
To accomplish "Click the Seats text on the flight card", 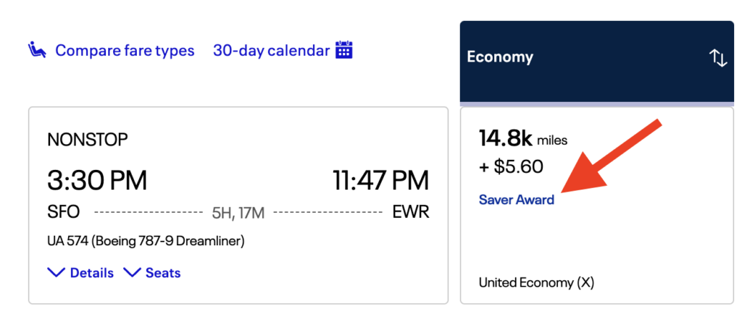I will click(x=163, y=273).
